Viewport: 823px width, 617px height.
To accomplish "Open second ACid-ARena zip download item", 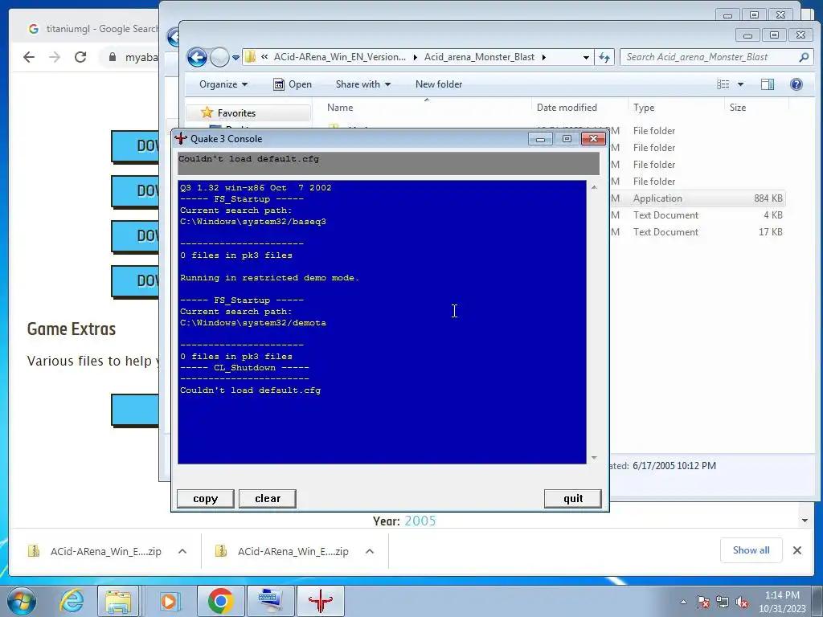I will coord(284,551).
